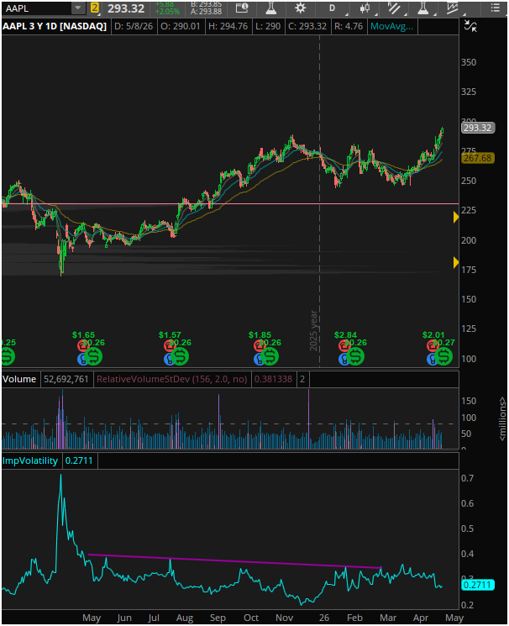The height and width of the screenshot is (626, 509).
Task: Click green dollar earnings icon under $1.85
Action: pos(270,355)
